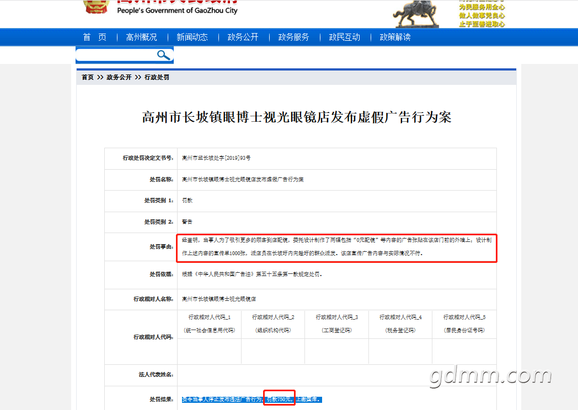Open the 高州概况 navigation menu item

(x=142, y=37)
